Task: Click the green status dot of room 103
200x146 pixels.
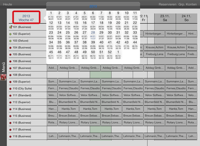Action: [x=11, y=41]
